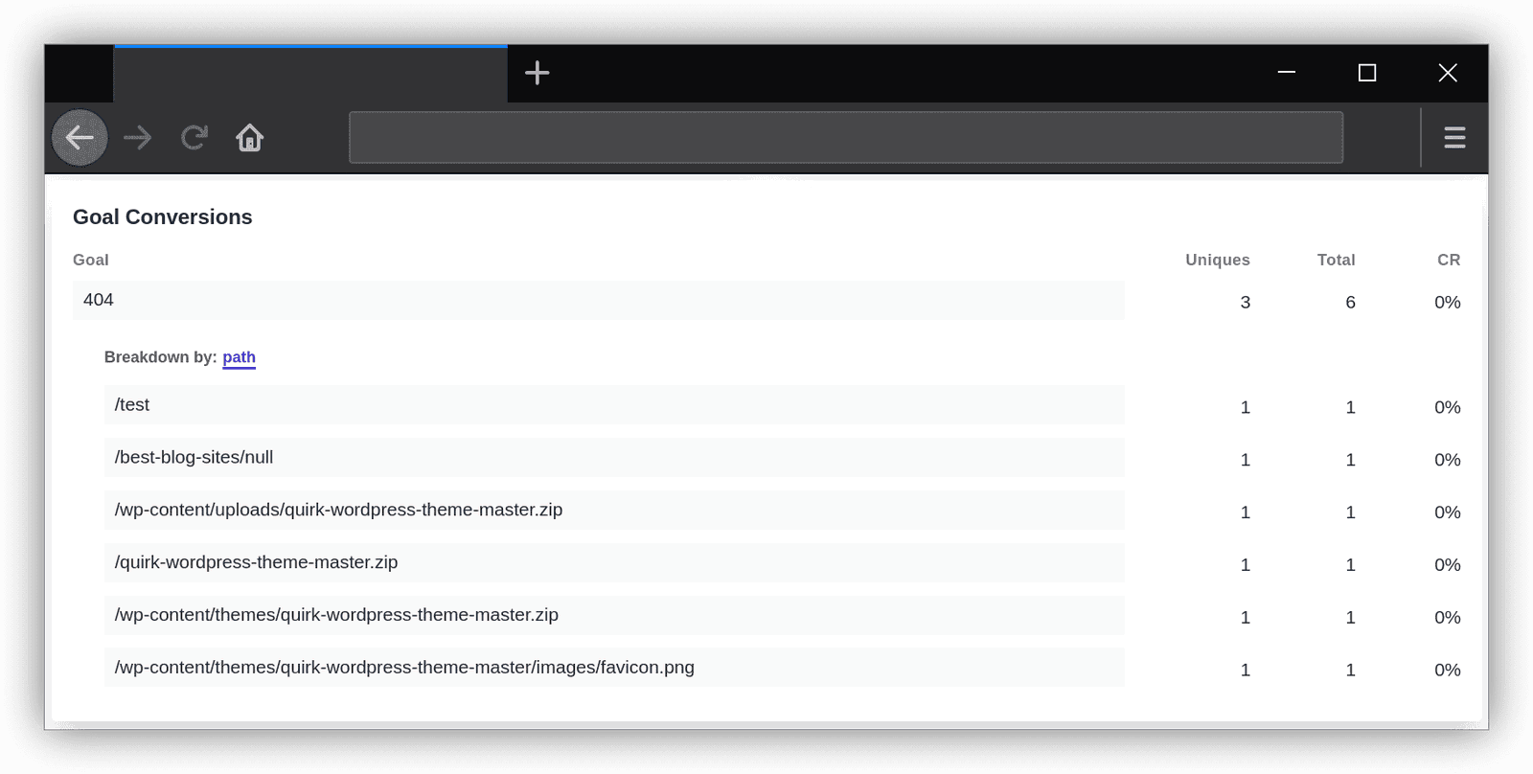Close the browser window
The width and height of the screenshot is (1533, 774).
[1448, 73]
